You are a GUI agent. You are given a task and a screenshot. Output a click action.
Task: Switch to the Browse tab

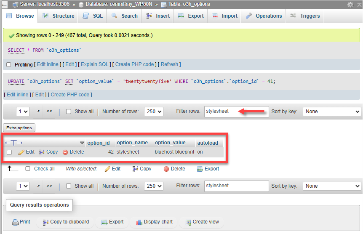pos(20,16)
